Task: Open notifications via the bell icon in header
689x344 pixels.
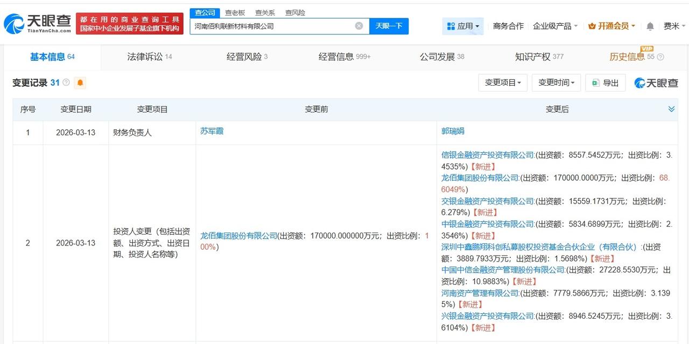Action: pos(649,25)
